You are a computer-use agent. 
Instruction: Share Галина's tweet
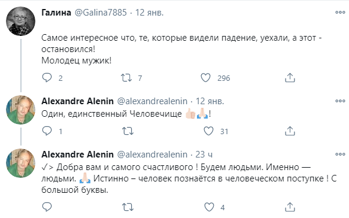pos(290,78)
